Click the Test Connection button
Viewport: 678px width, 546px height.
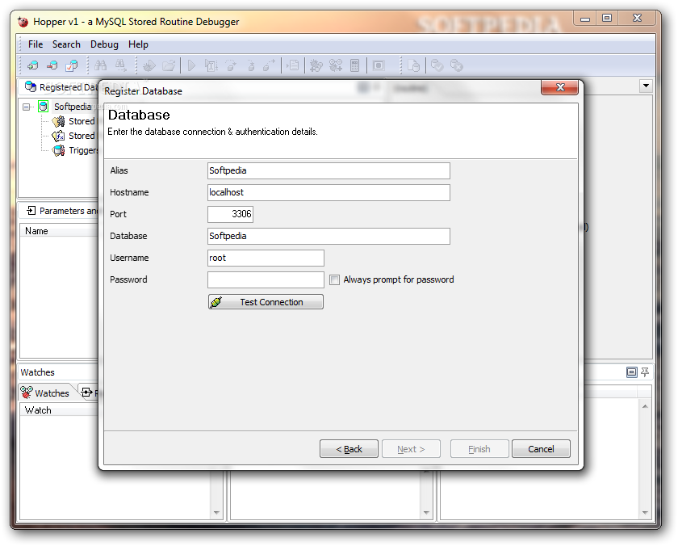266,302
